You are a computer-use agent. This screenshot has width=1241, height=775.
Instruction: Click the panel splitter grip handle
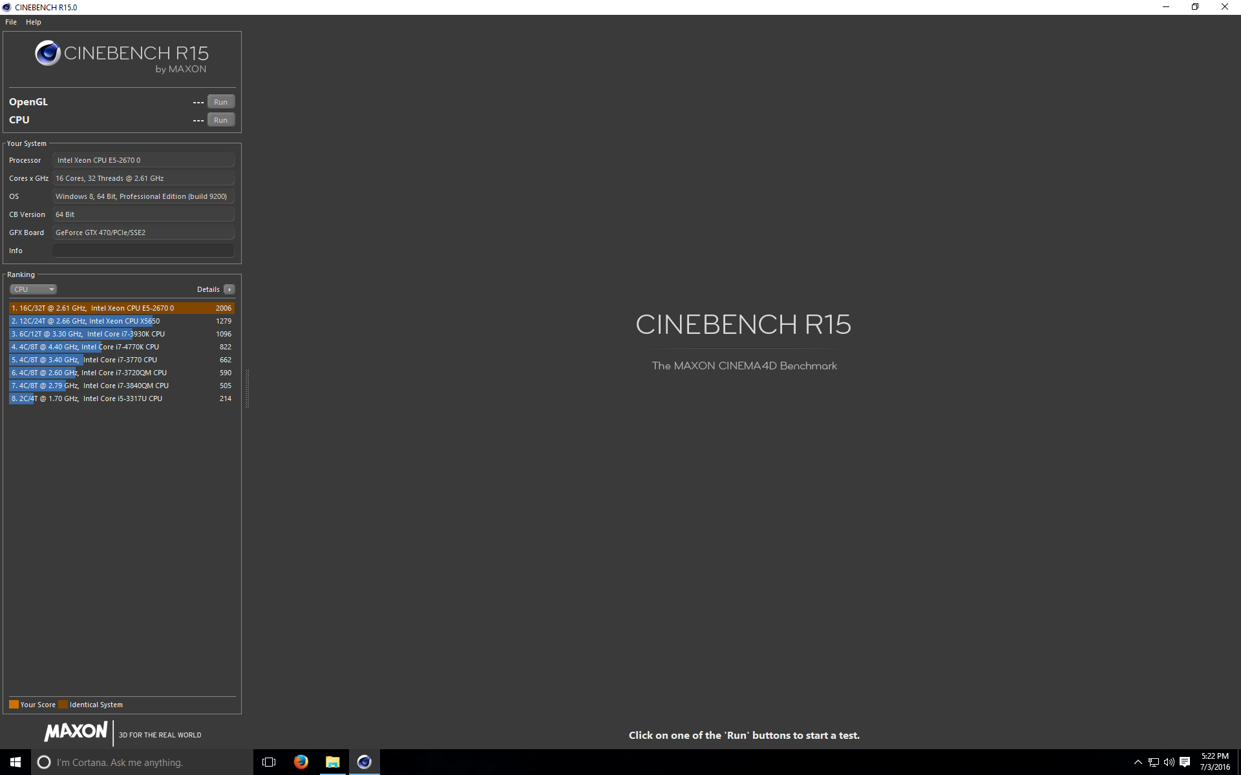247,388
